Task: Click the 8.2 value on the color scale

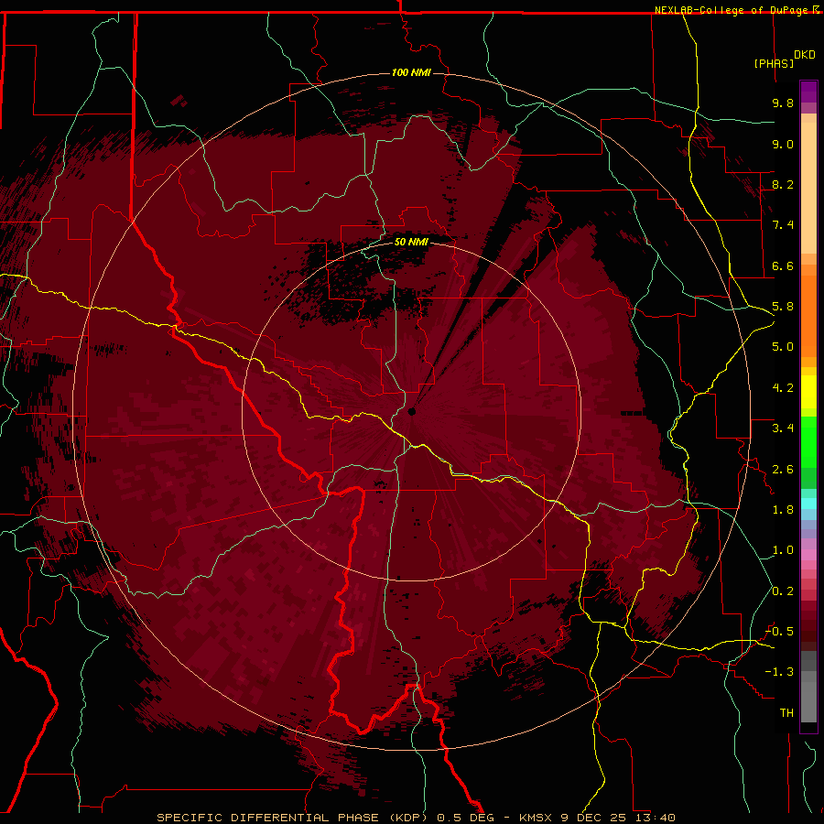Action: click(x=783, y=184)
